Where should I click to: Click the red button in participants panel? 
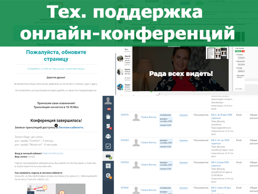coord(243,51)
